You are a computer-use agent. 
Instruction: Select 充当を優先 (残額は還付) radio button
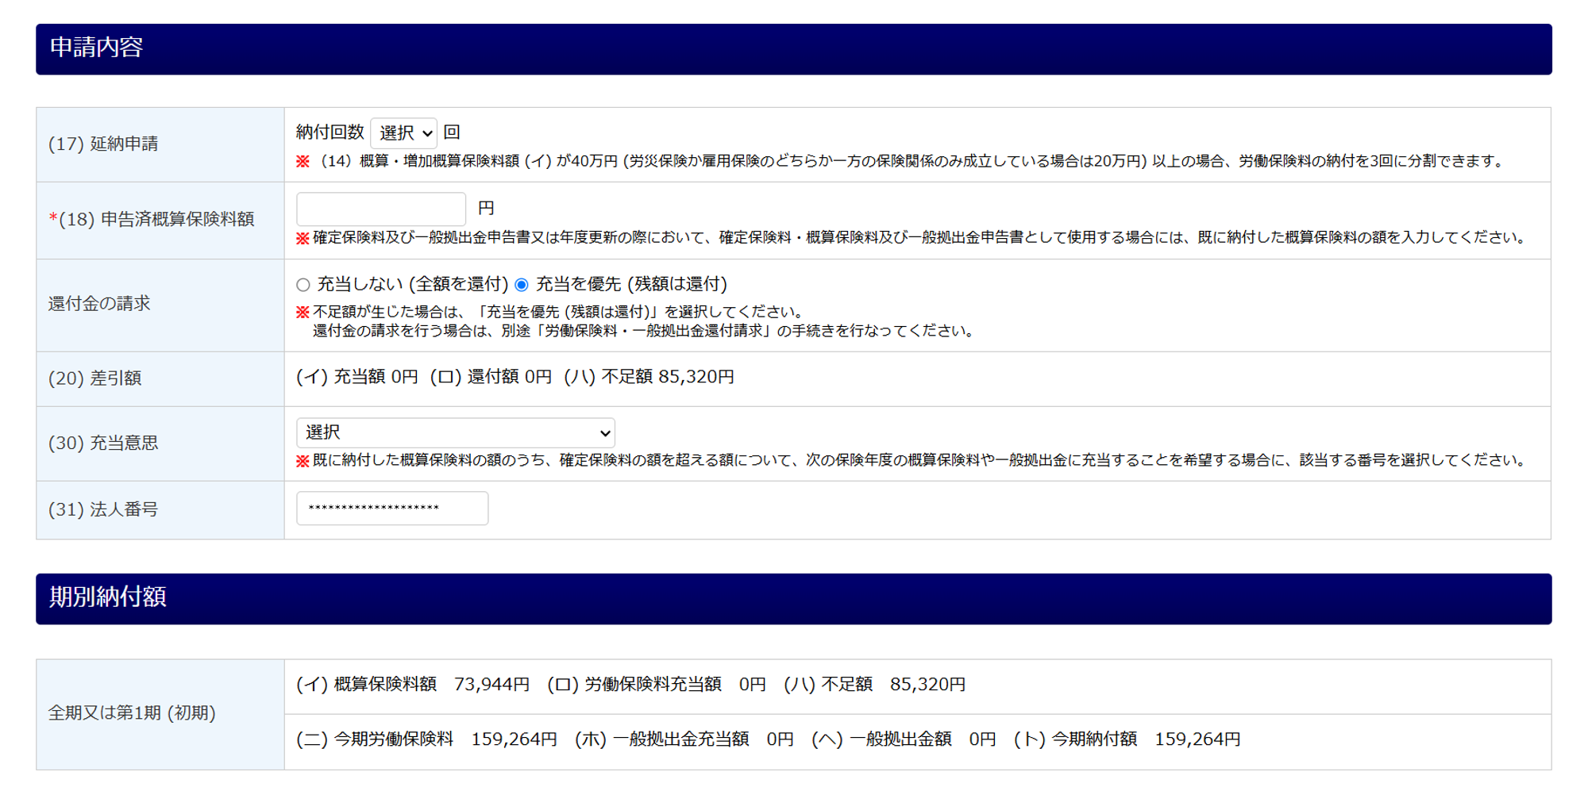(522, 285)
